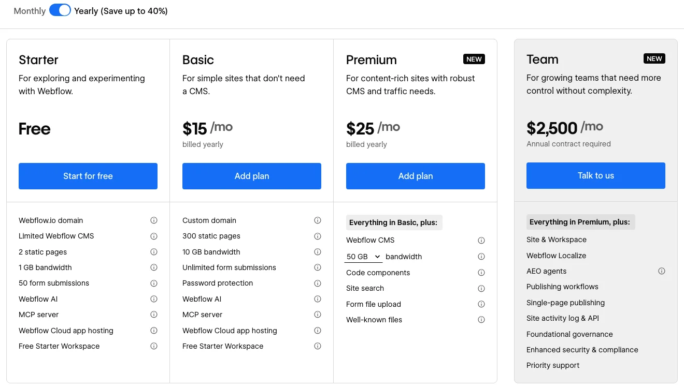Click the NEW badge on Premium plan
The width and height of the screenshot is (684, 388).
click(474, 59)
